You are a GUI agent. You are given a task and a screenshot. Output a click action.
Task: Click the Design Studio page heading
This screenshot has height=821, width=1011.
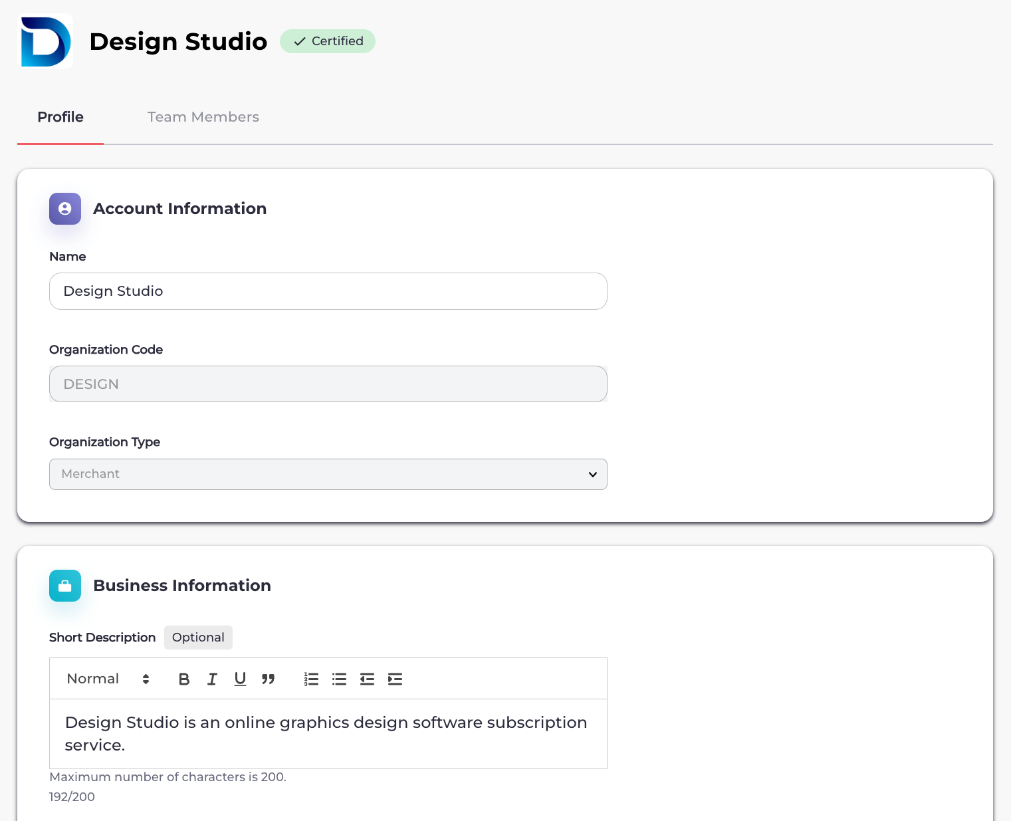pos(178,41)
